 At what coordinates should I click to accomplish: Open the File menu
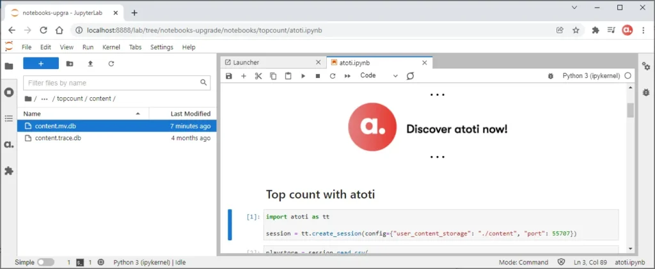[x=26, y=47]
